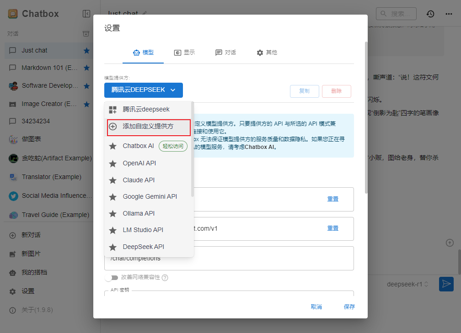Click the star icon beside Google Gemini API

(113, 197)
